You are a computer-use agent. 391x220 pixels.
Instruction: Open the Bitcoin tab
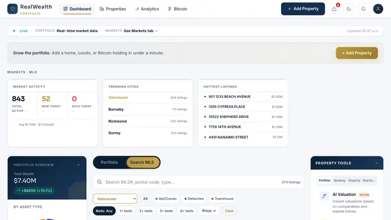click(177, 9)
